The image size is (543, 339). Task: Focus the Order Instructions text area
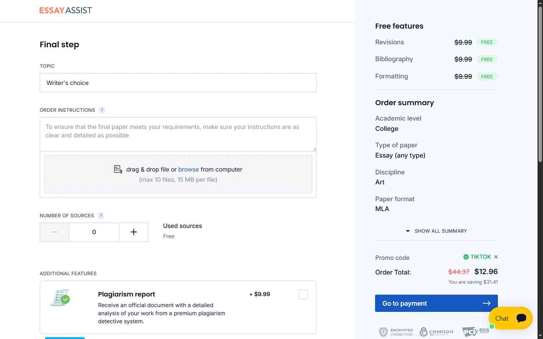178,134
